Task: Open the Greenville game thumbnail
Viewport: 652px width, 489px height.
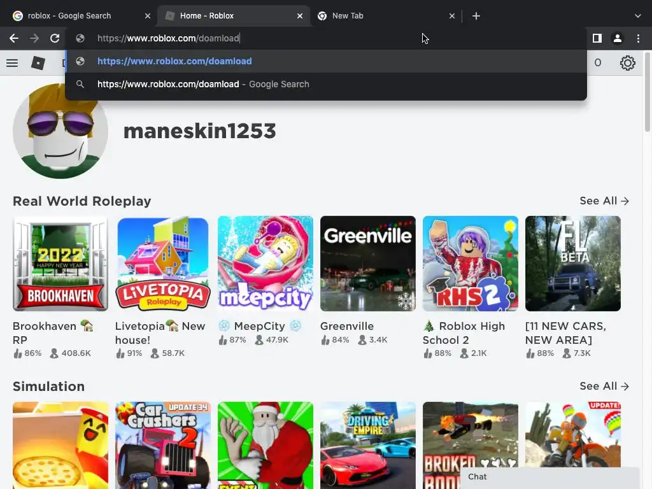Action: [368, 264]
